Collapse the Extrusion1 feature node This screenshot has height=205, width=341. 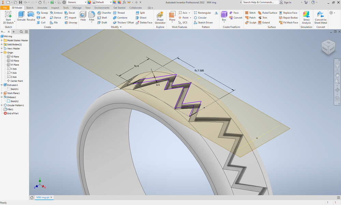2,85
